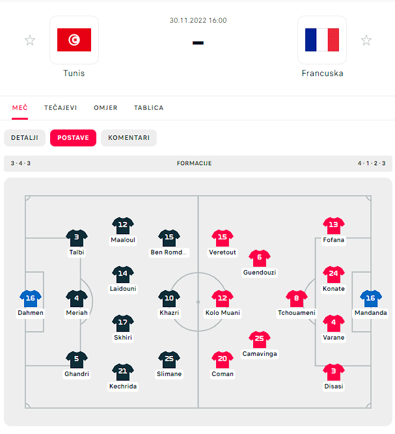Select the MEČ tab
395x434 pixels.
click(x=20, y=107)
